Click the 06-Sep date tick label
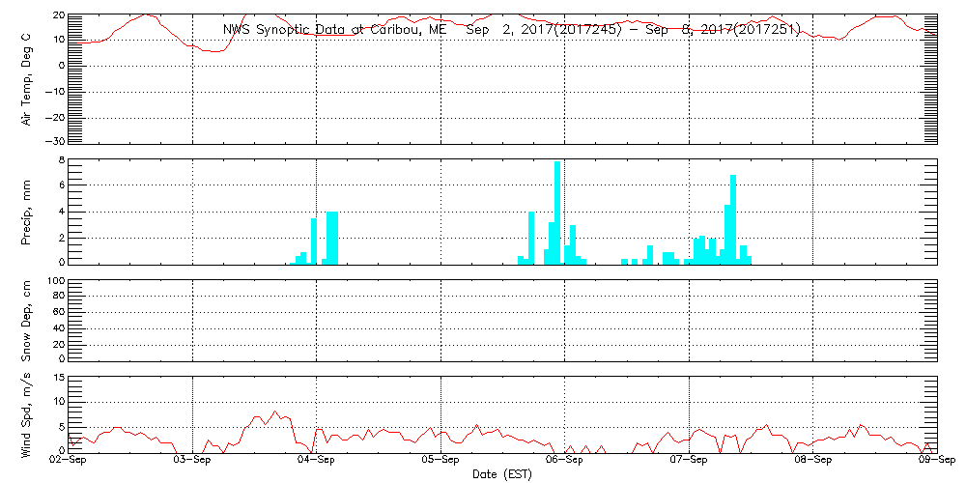 (564, 462)
